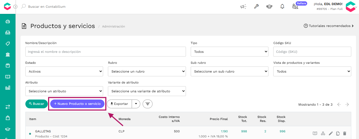The width and height of the screenshot is (359, 139).
Task: Click the Buscar en Contabilium search field
Action: (47, 6)
